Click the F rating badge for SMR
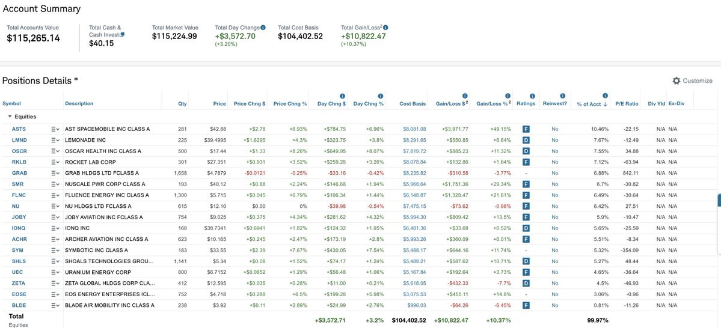The height and width of the screenshot is (328, 721). click(526, 184)
